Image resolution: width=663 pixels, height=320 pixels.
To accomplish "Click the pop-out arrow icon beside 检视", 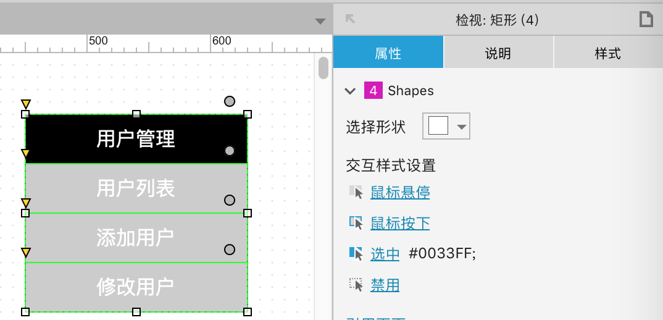I will coord(350,19).
